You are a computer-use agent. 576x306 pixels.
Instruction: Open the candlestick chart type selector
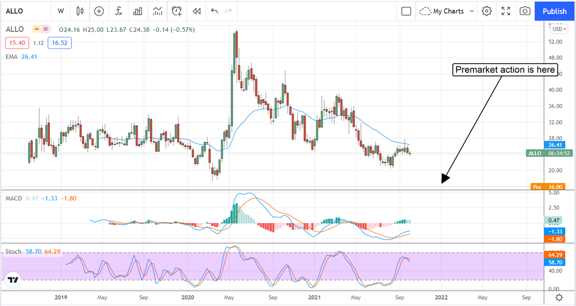point(80,11)
